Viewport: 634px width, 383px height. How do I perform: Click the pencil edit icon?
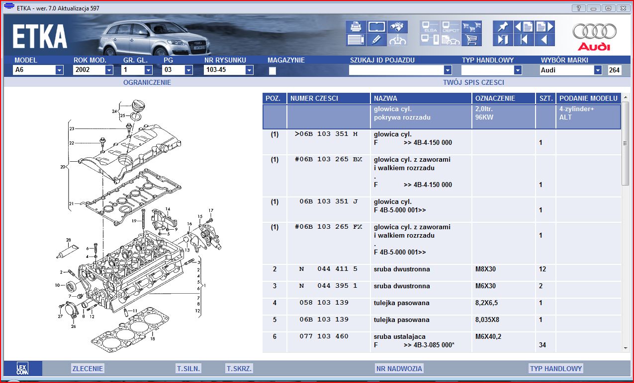tap(377, 40)
